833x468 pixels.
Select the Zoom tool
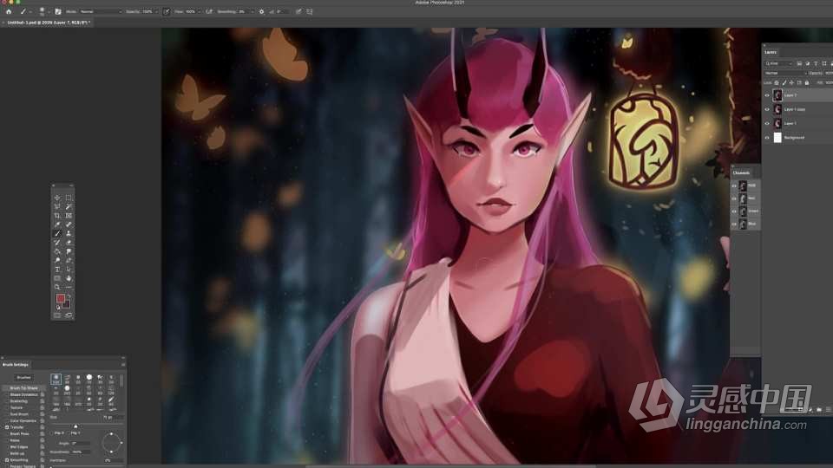click(57, 287)
